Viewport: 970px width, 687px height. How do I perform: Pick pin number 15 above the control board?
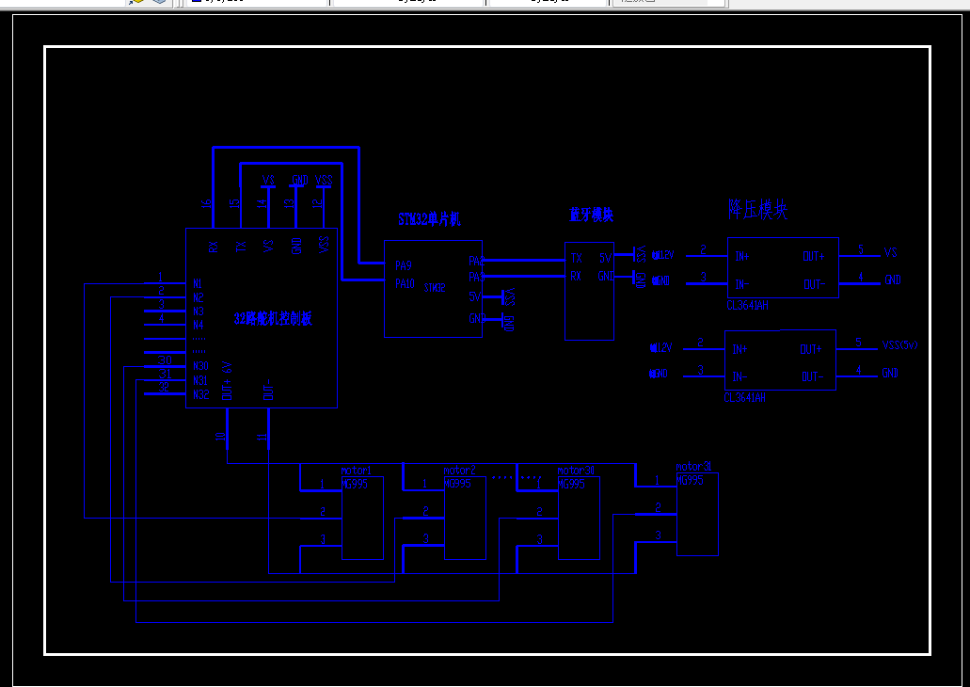click(234, 202)
